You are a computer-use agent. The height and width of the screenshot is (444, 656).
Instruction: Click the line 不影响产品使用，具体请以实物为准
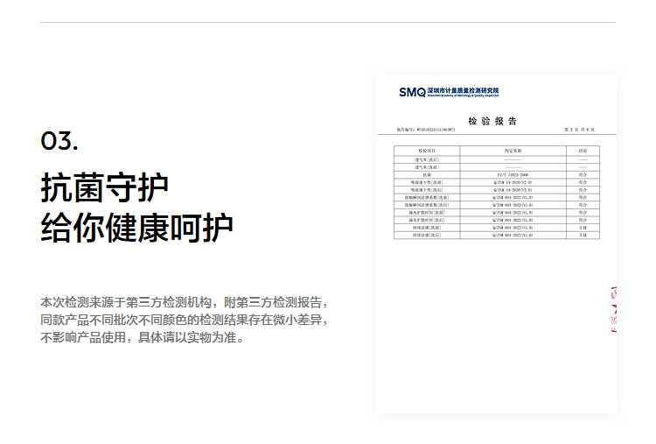[143, 338]
